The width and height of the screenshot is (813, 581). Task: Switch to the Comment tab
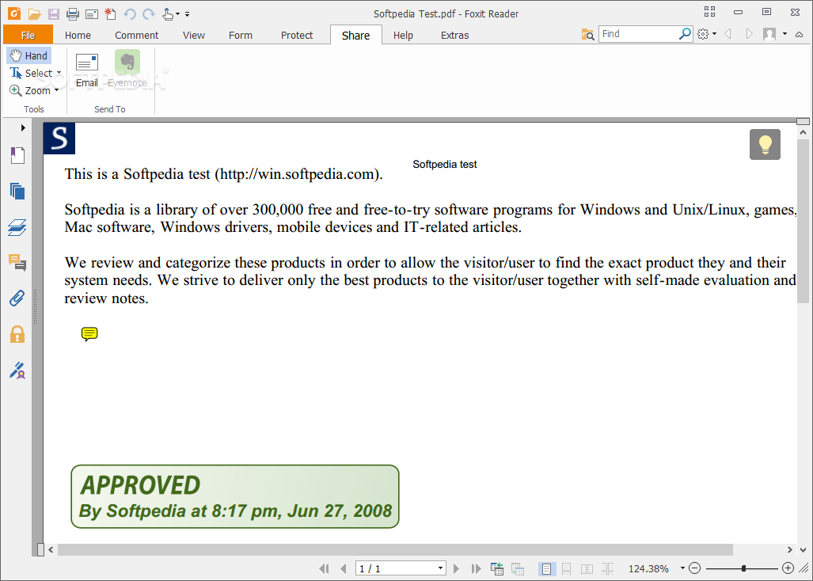pos(136,35)
